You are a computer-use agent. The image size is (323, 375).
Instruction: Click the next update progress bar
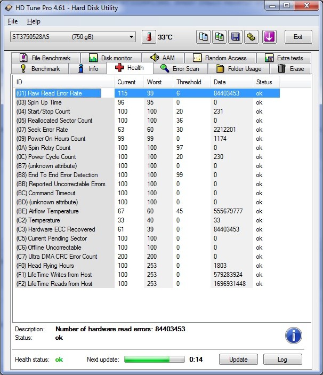(x=154, y=360)
